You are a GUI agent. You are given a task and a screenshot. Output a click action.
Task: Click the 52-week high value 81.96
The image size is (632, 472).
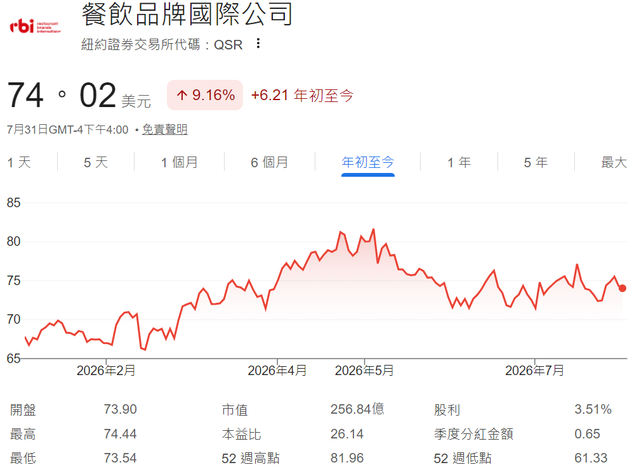click(346, 458)
